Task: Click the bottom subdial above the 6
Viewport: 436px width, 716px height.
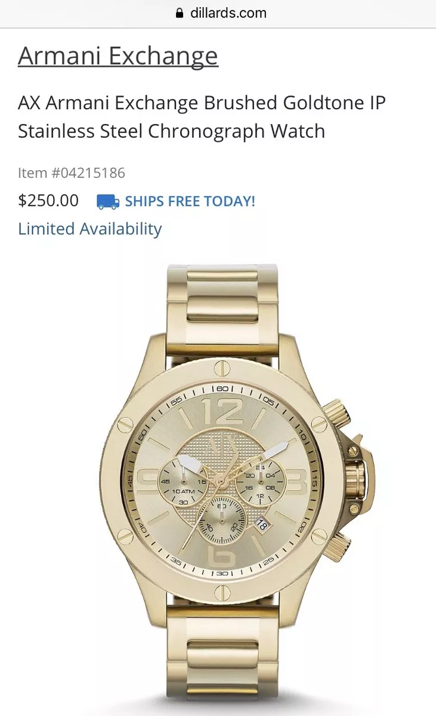Action: click(x=221, y=519)
